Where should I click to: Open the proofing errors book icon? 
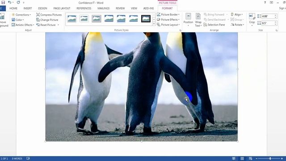(x=28, y=158)
